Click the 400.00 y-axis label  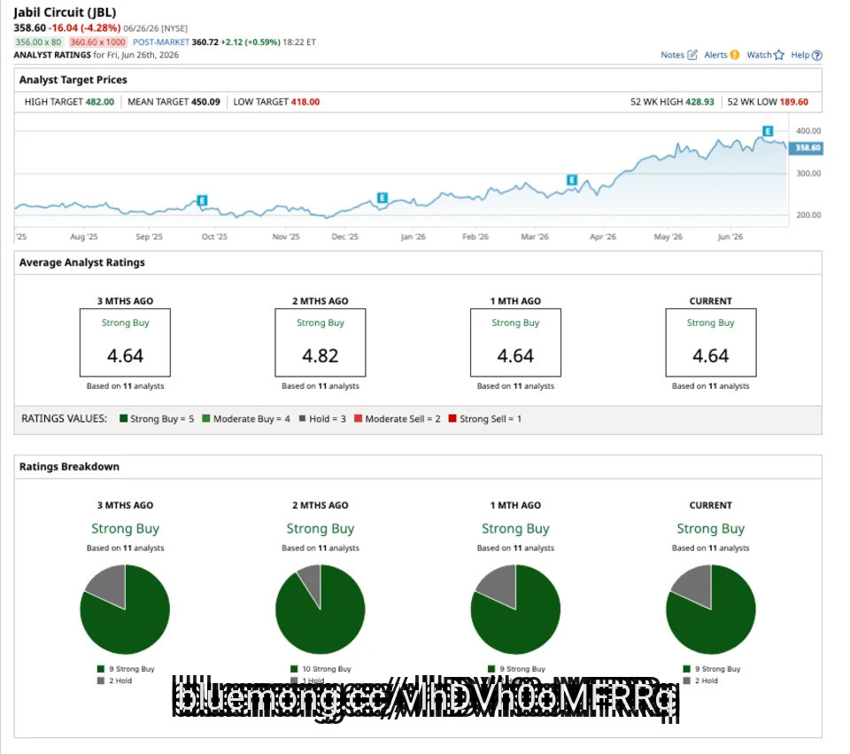(x=808, y=131)
